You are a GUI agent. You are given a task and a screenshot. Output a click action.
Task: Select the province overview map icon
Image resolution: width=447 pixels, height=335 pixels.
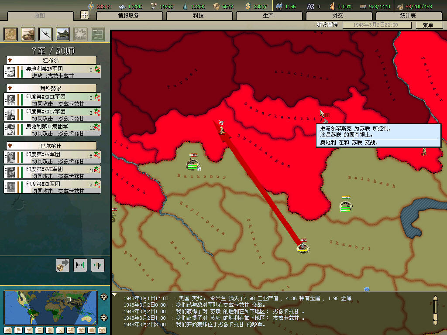(x=10, y=34)
